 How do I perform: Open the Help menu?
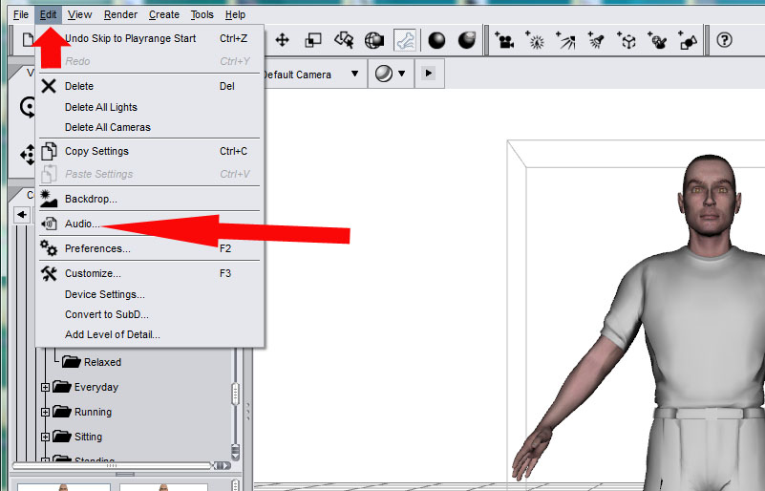(x=235, y=14)
